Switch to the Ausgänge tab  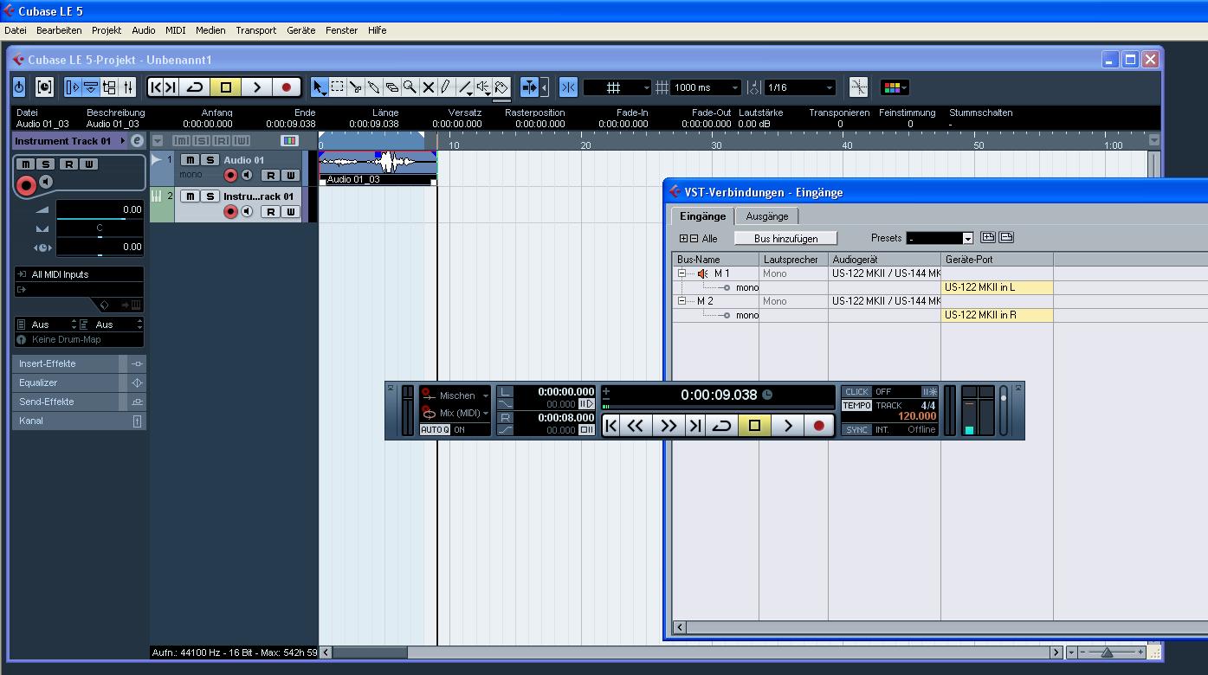pos(766,216)
